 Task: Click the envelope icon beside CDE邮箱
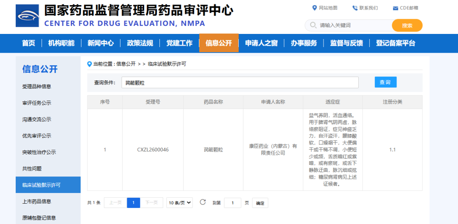[395, 8]
